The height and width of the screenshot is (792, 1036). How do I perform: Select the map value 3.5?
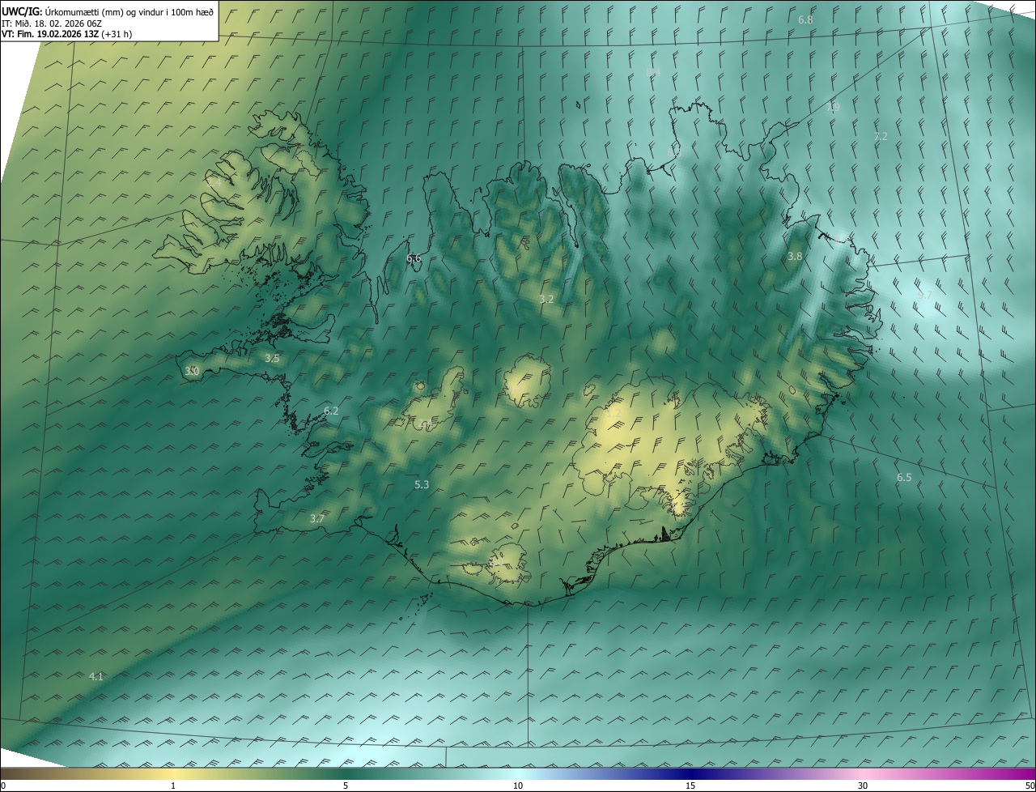click(x=272, y=359)
